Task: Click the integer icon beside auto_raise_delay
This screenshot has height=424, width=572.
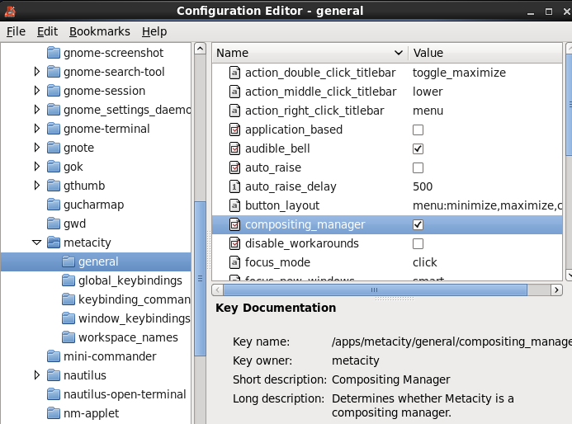Action: point(235,186)
